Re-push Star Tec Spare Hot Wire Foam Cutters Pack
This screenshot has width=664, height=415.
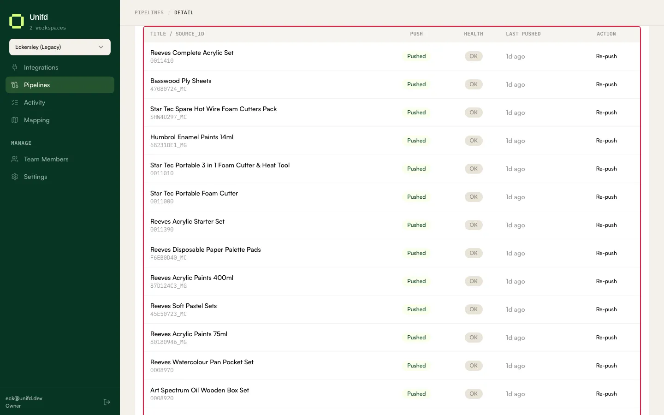[x=606, y=113]
